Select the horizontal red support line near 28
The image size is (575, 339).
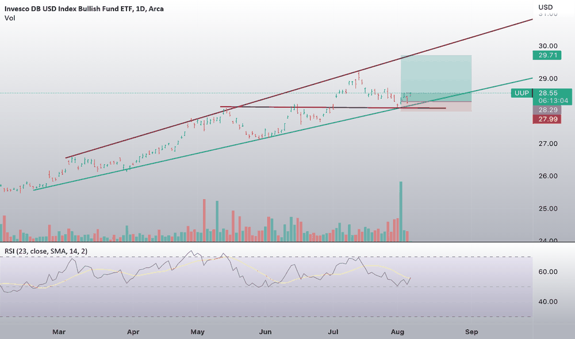pos(333,107)
